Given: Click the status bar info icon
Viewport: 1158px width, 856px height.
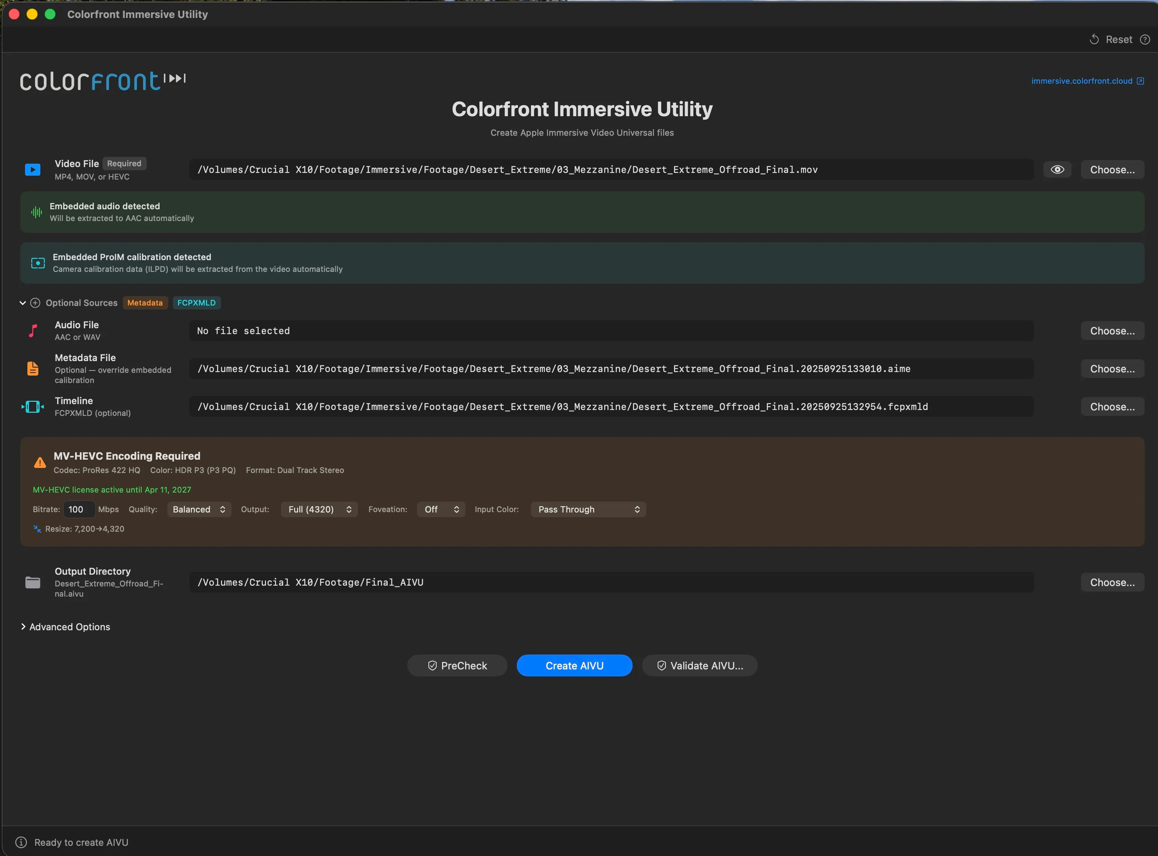Looking at the screenshot, I should [21, 842].
